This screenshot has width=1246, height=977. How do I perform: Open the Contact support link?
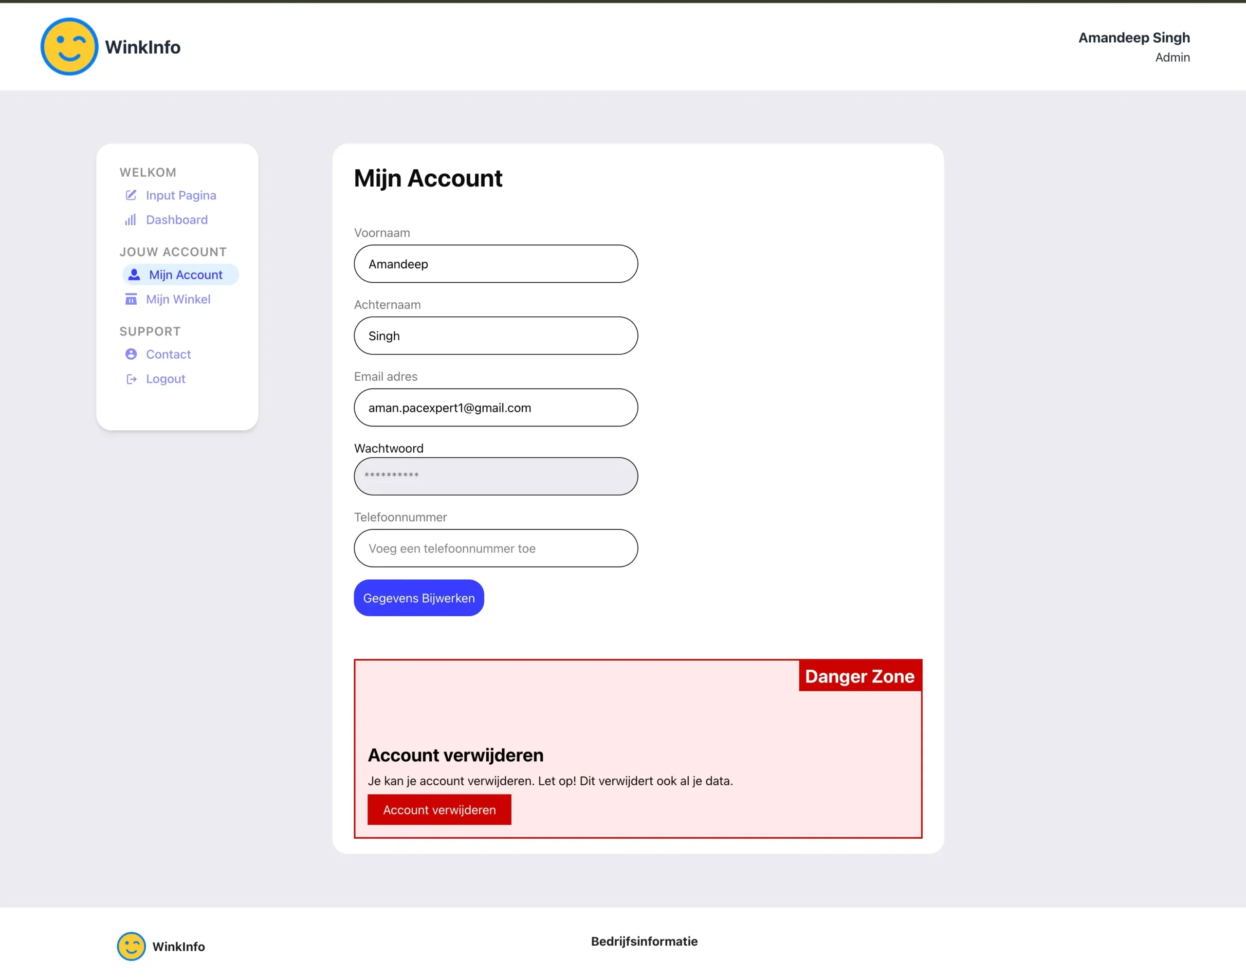click(x=168, y=354)
